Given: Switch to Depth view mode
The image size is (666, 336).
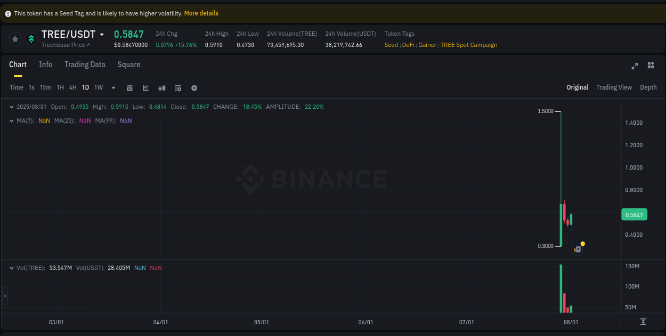Looking at the screenshot, I should [648, 87].
